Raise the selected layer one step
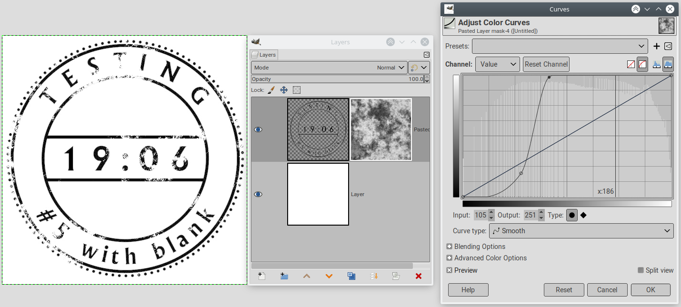This screenshot has height=307, width=681. point(307,276)
